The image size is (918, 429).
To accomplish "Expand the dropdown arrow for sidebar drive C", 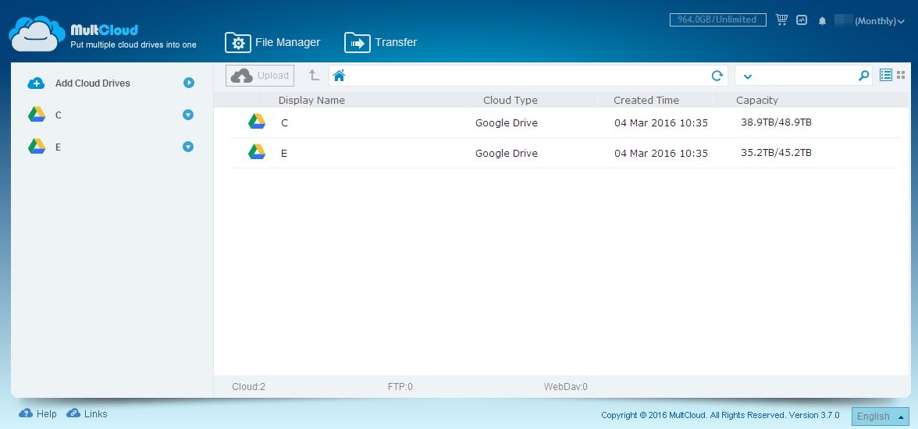I will [x=188, y=115].
